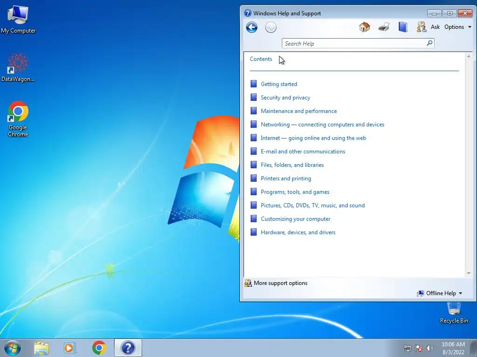The width and height of the screenshot is (477, 357).
Task: Open the Getting started topic
Action: click(279, 84)
